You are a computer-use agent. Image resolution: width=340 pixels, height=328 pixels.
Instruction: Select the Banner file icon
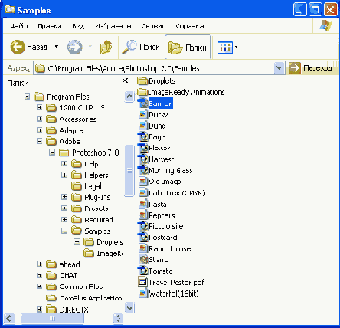[x=142, y=103]
